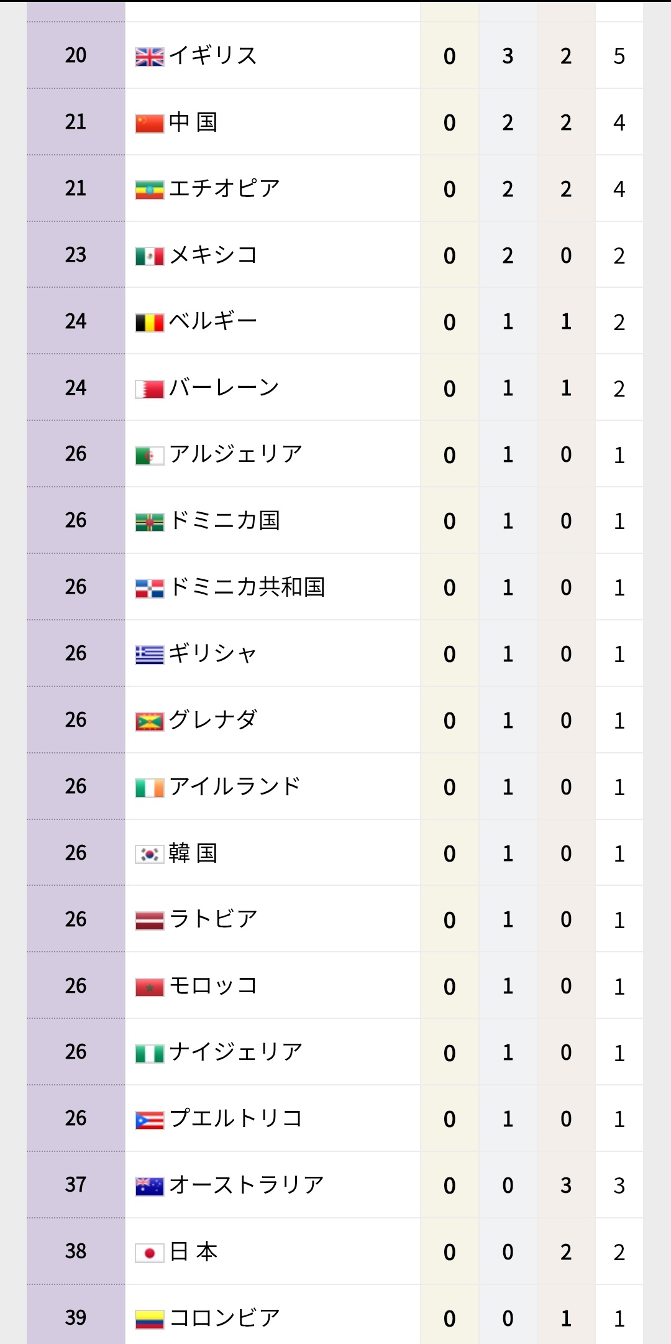Click total medal count 5 for イギリス
This screenshot has width=671, height=1344.
coord(619,57)
